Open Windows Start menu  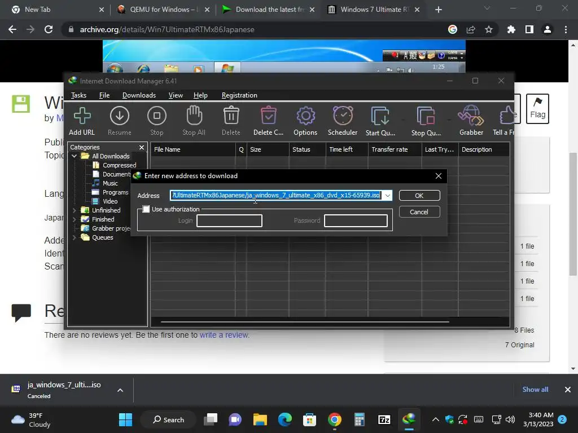(x=126, y=419)
